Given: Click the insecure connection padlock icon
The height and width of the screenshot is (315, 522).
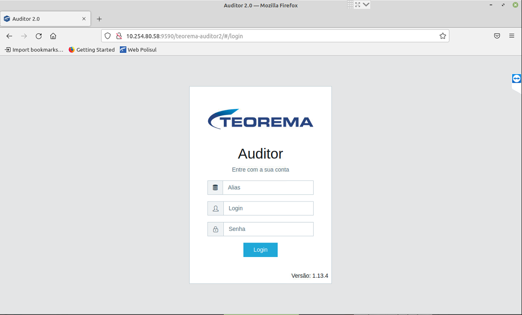Looking at the screenshot, I should (119, 36).
